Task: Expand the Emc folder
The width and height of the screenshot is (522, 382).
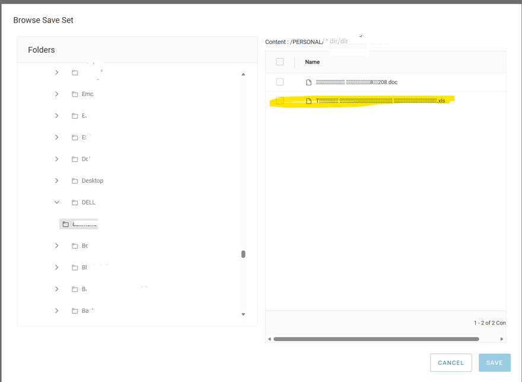Action: click(x=56, y=94)
